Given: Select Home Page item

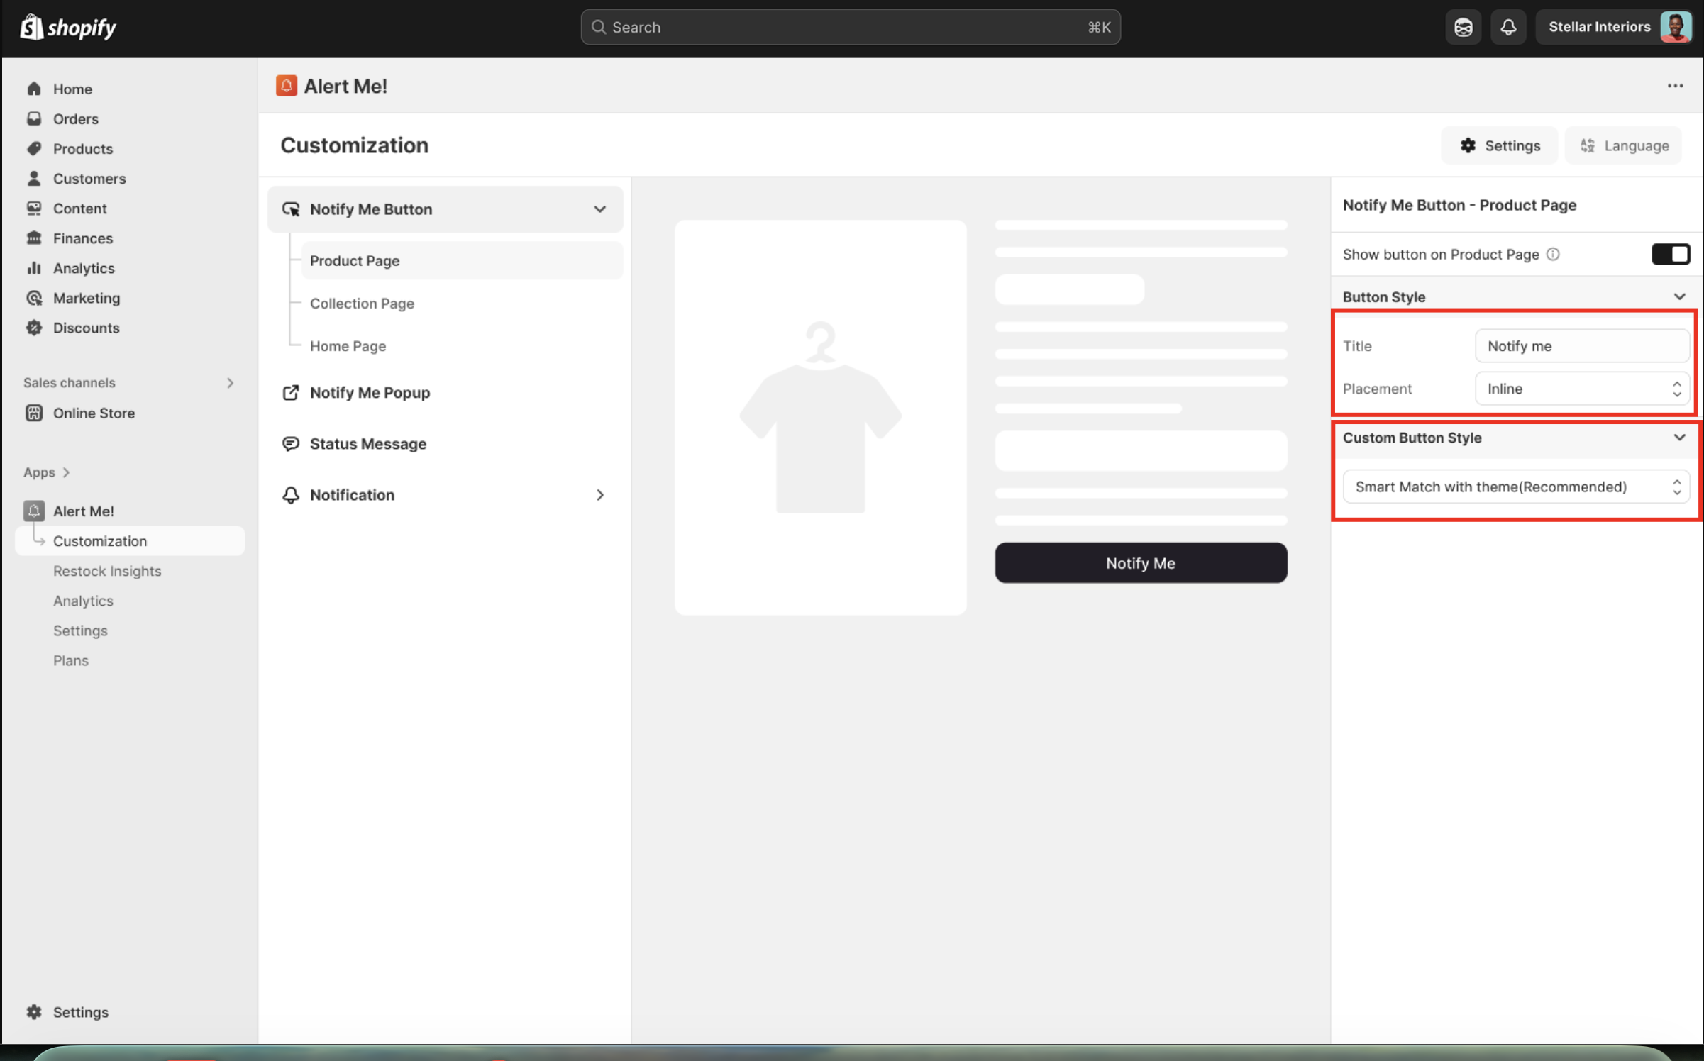Looking at the screenshot, I should pos(348,345).
